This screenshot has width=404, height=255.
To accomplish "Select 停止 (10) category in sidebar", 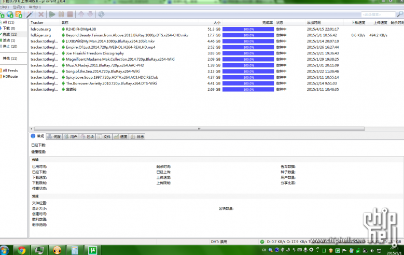I will pos(10,46).
